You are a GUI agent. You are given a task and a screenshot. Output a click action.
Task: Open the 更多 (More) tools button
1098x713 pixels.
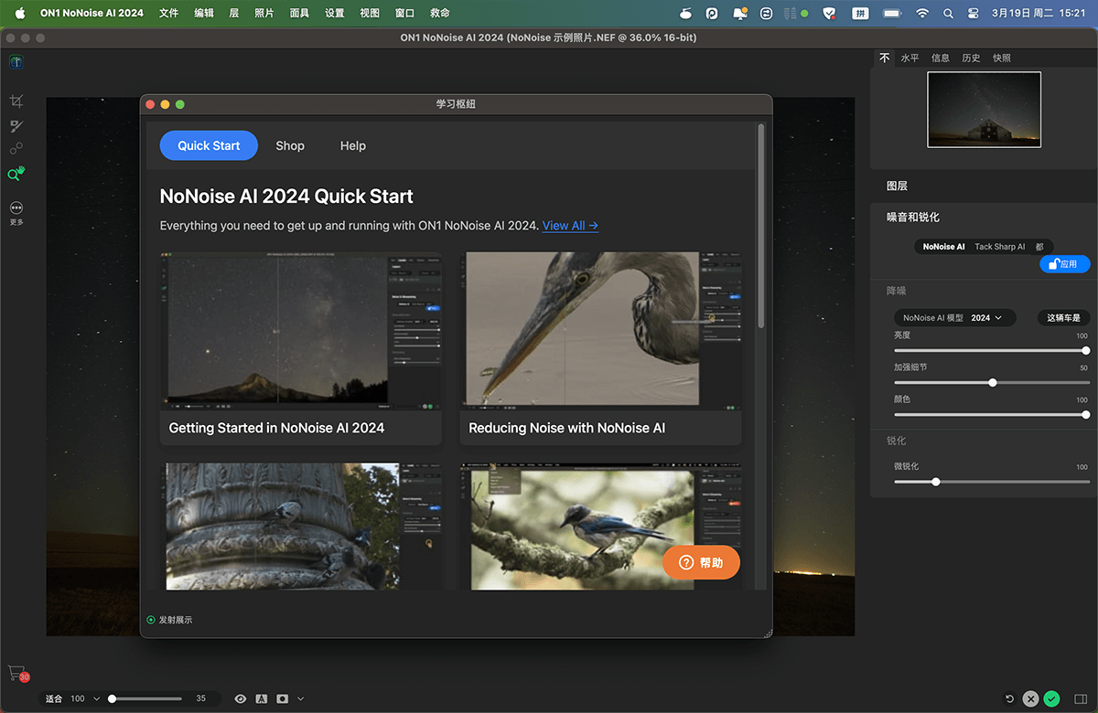16,214
